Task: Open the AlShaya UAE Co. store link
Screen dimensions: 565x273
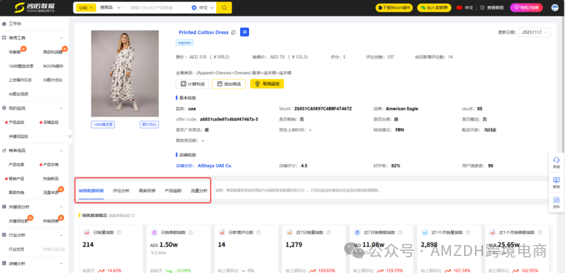Action: [215, 165]
